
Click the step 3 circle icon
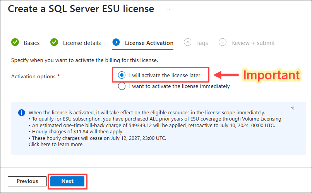(x=116, y=42)
